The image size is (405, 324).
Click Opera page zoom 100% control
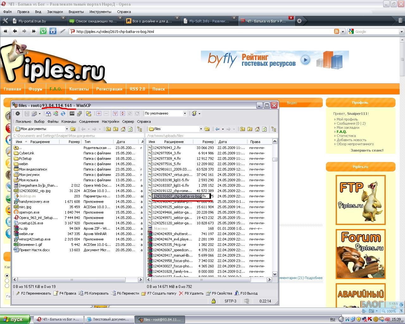pyautogui.click(x=389, y=311)
